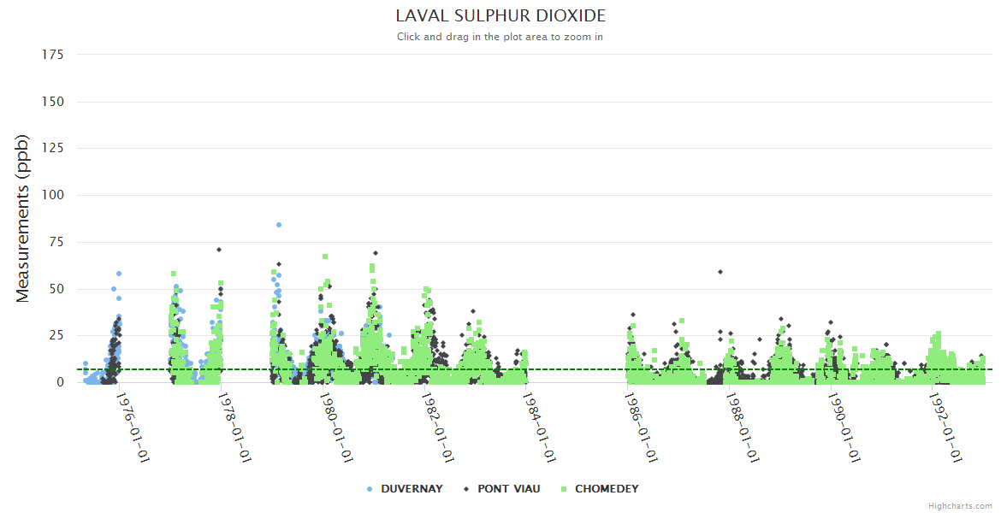Click the 'Click and drag' subtitle text
This screenshot has height=513, width=1001.
[500, 37]
